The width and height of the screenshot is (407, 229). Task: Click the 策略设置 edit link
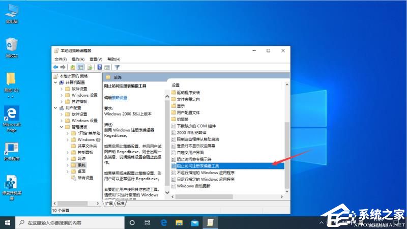[x=120, y=97]
